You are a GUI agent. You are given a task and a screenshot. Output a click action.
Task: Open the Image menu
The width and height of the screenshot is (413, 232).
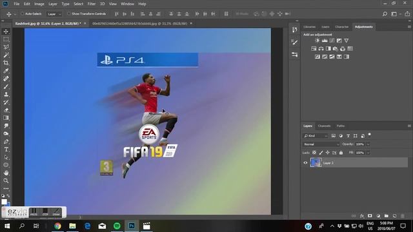pos(39,4)
